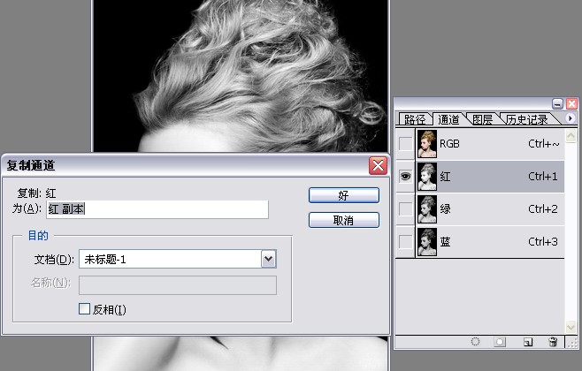Select the 绿 channel thumbnail
582x371 pixels.
427,209
